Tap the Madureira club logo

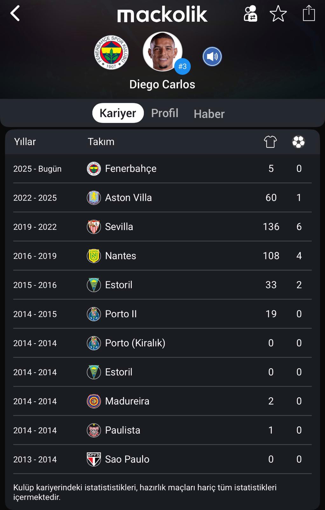(x=94, y=401)
